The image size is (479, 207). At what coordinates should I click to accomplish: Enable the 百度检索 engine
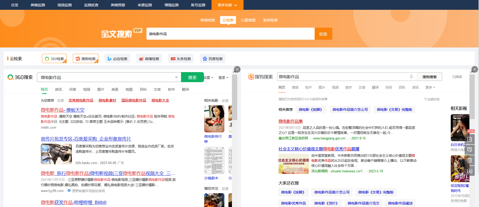(213, 59)
